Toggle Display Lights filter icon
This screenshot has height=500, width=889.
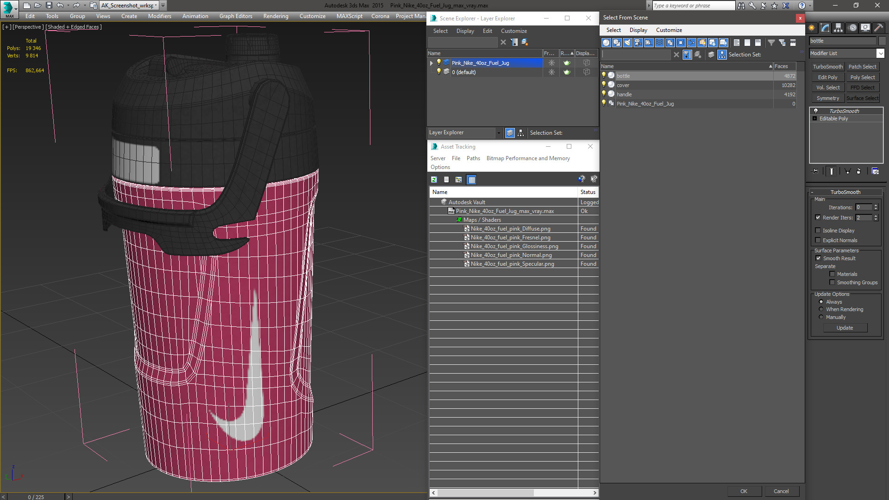(627, 43)
